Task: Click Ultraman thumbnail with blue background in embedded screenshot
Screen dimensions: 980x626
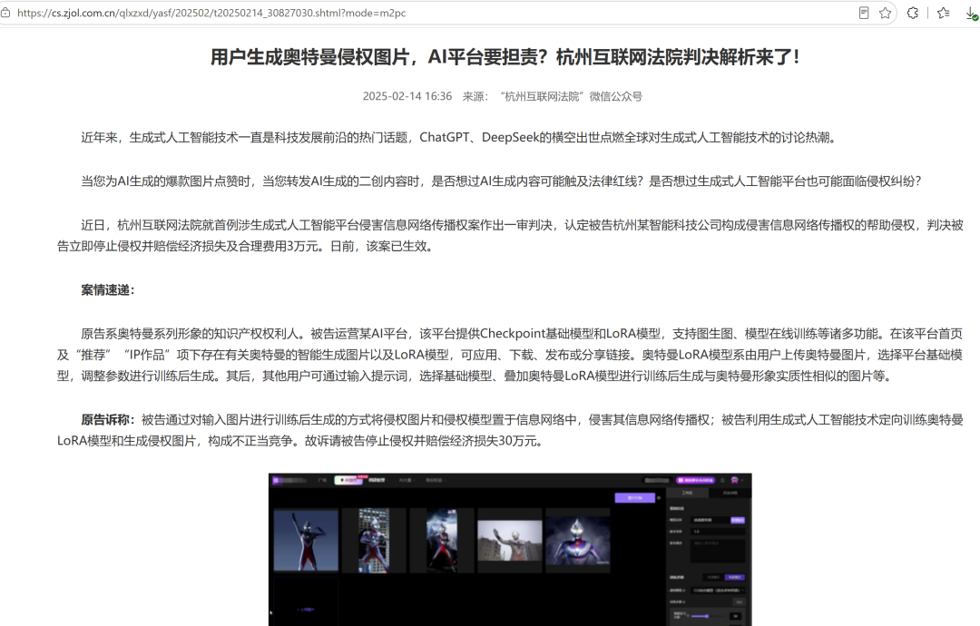Action: click(306, 541)
